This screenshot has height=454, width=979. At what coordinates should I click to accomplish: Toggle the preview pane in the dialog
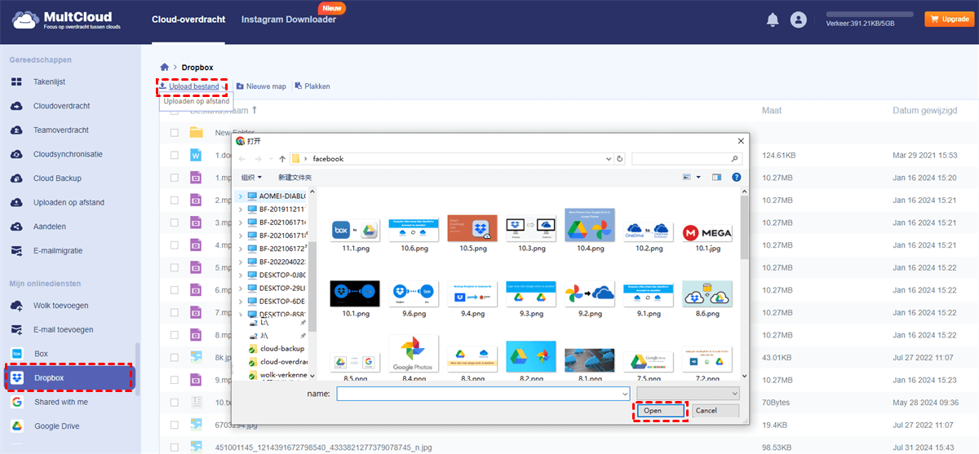[716, 177]
